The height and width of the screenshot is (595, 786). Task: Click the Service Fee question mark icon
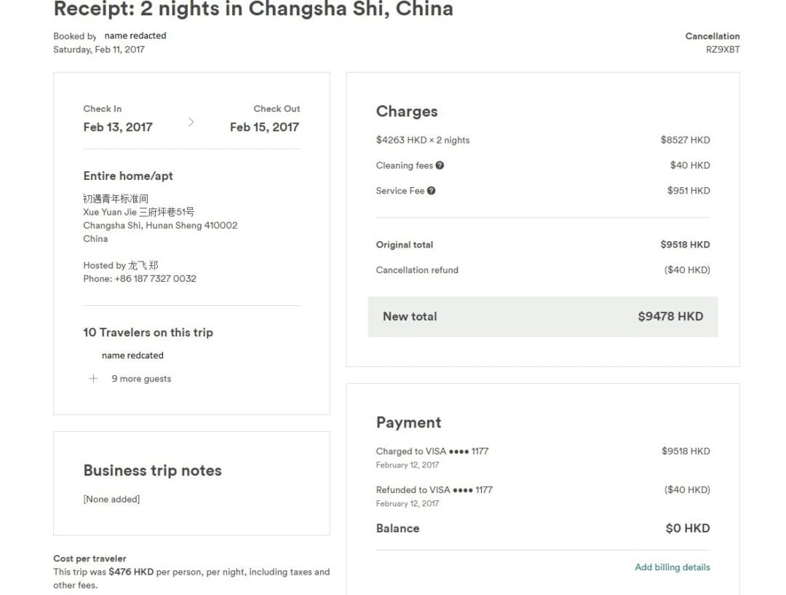431,191
